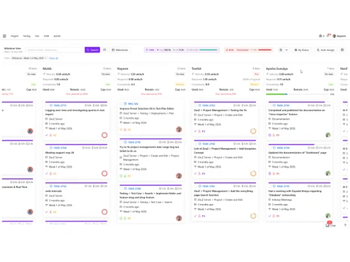Click avatar on Zayadul bhaiya meeting card

tap(328, 216)
